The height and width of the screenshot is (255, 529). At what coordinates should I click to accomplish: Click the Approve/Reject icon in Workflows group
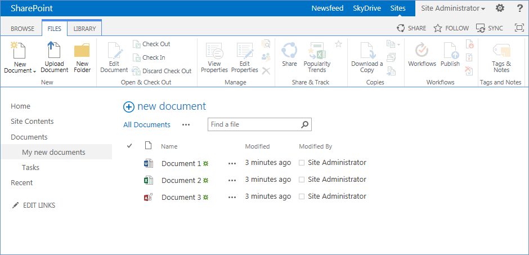point(469,57)
